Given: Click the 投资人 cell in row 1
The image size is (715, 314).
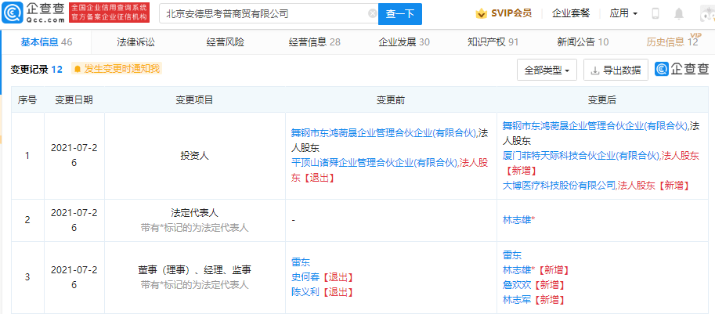Looking at the screenshot, I should click(x=195, y=155).
